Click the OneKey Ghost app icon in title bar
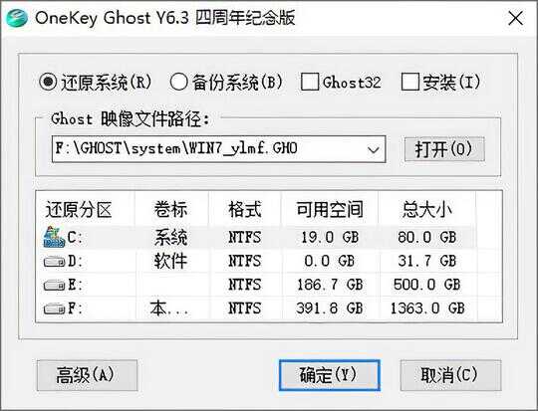The width and height of the screenshot is (538, 411). coord(17,18)
